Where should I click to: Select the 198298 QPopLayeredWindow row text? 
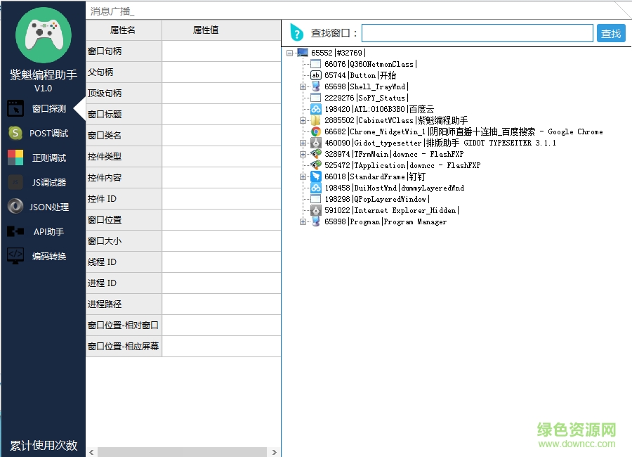377,199
